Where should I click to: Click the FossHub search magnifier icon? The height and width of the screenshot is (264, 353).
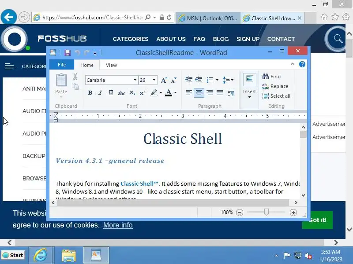(338, 39)
